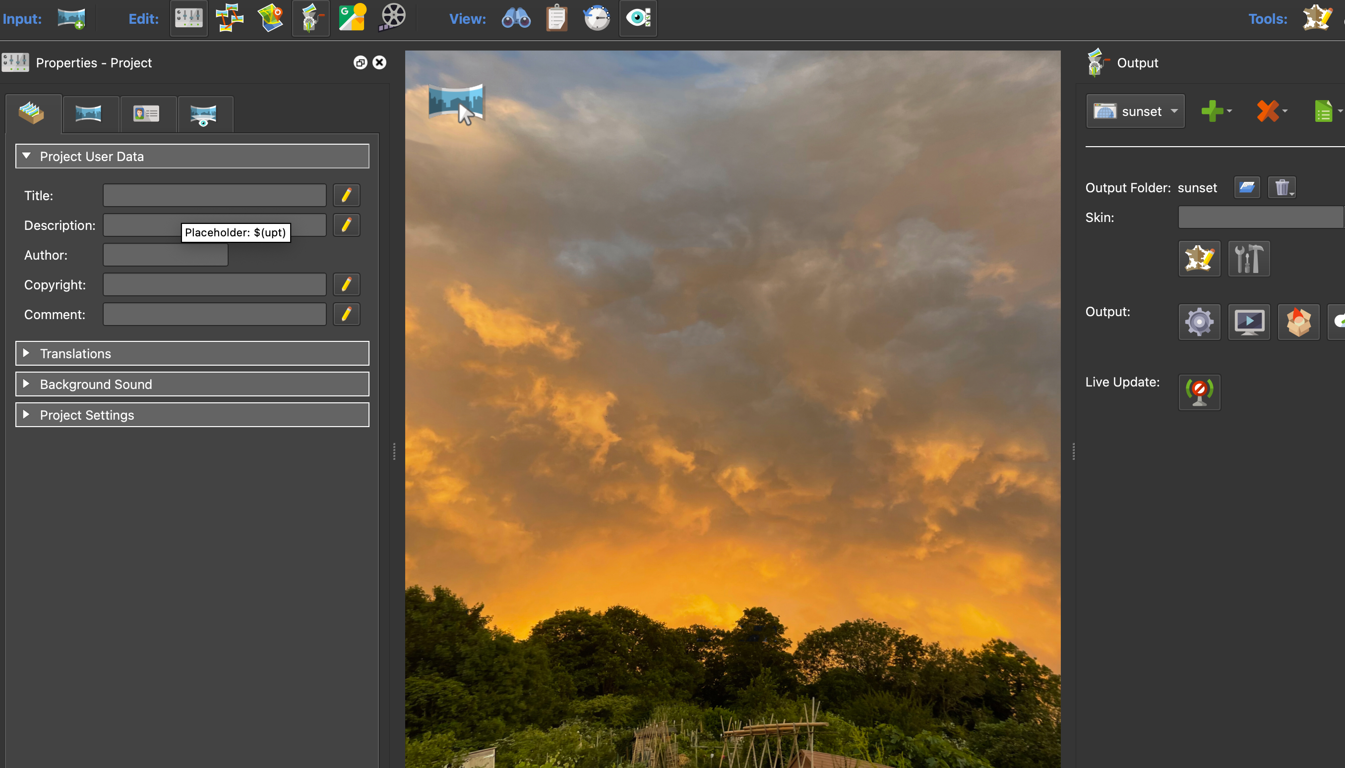Open the Google Maps/Street View icon

click(352, 18)
